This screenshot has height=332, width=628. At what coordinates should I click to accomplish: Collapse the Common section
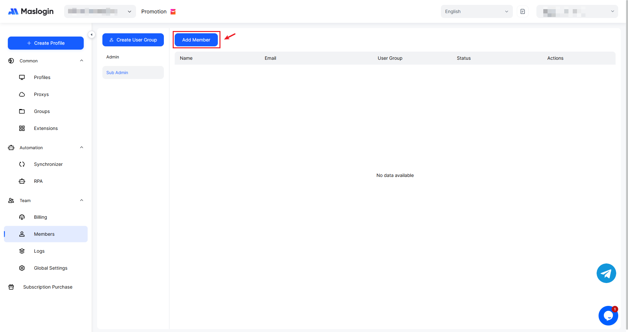[x=81, y=61]
